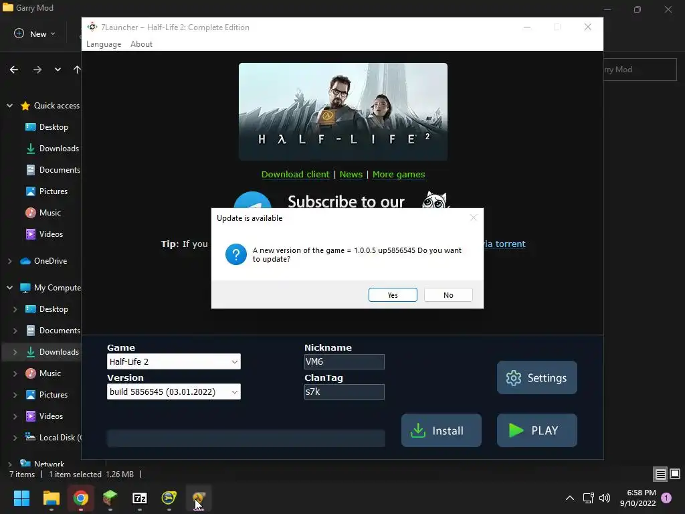Click the download progress bar

point(246,438)
